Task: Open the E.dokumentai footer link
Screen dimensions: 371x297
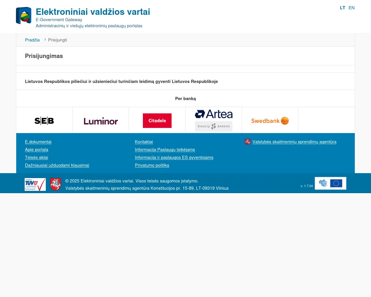Action: (38, 142)
